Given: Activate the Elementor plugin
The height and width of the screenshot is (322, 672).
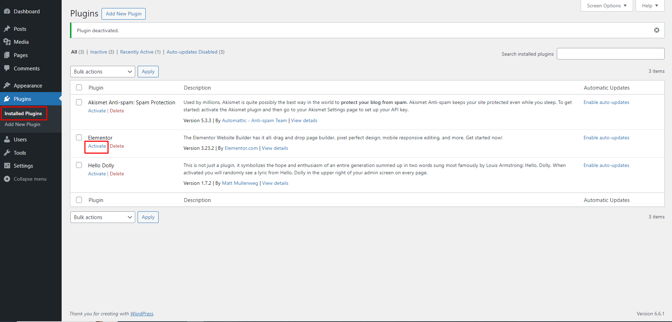Looking at the screenshot, I should coord(97,146).
